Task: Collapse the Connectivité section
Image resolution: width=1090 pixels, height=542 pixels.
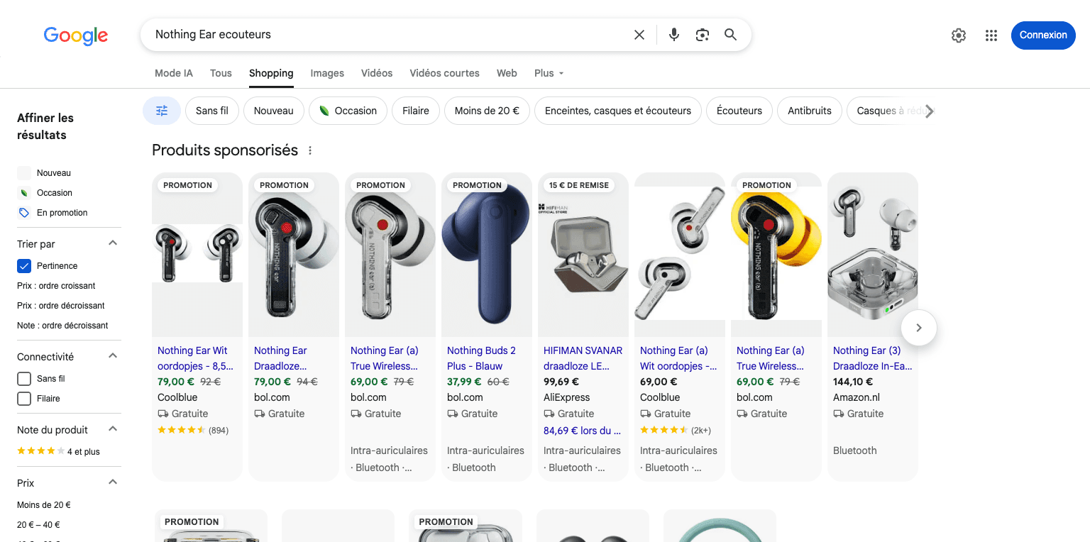Action: click(x=112, y=356)
